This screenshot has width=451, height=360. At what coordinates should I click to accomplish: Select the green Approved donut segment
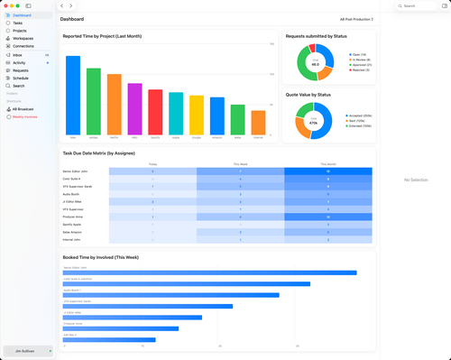coord(301,65)
